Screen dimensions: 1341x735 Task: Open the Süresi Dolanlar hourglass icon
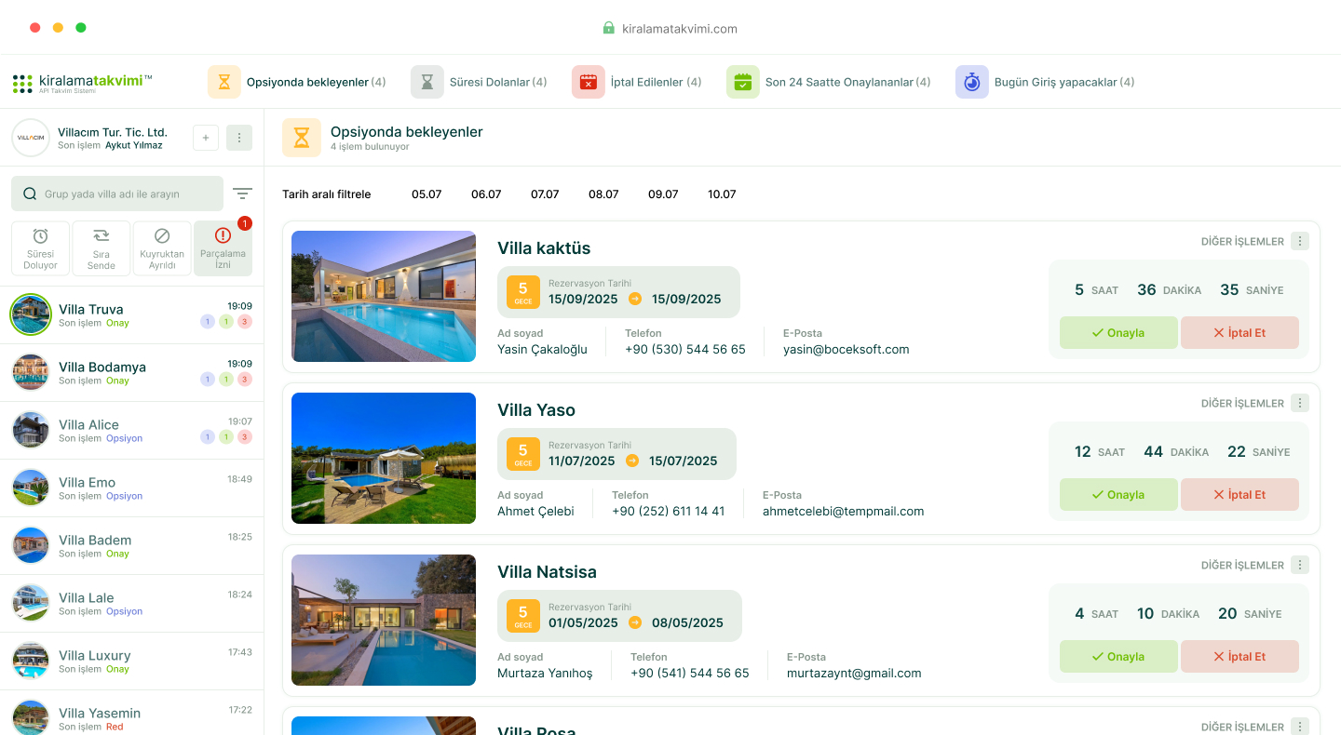click(x=427, y=82)
